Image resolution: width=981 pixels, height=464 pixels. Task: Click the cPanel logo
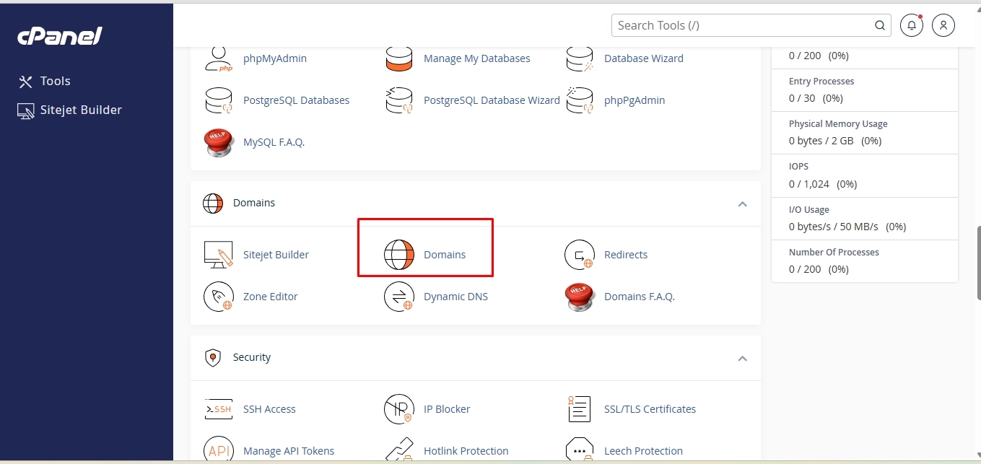pos(60,35)
